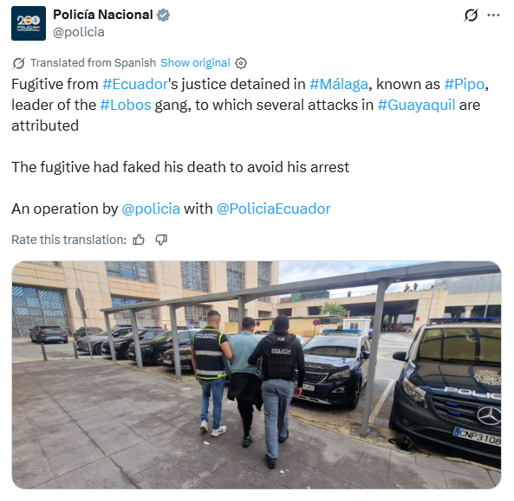The width and height of the screenshot is (514, 501).
Task: Click 'Show original' link
Action: 195,63
